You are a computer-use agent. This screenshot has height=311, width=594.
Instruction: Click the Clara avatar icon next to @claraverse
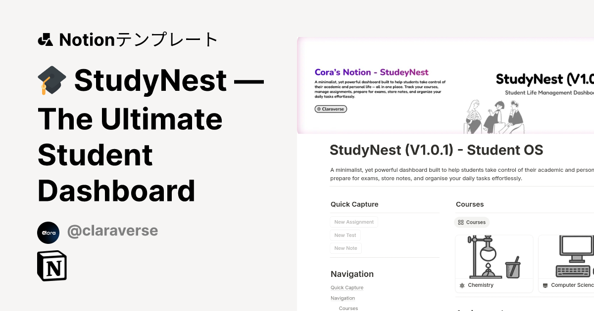[x=48, y=233]
